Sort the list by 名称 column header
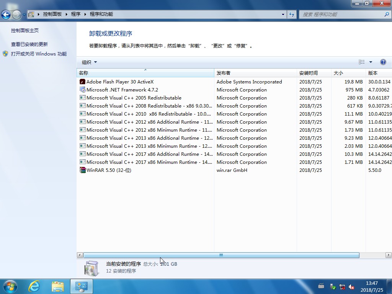The image size is (392, 294). (x=145, y=73)
